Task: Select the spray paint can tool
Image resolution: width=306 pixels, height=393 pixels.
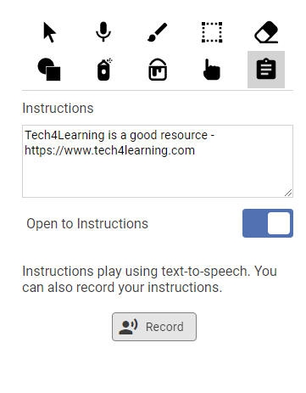Action: (104, 70)
